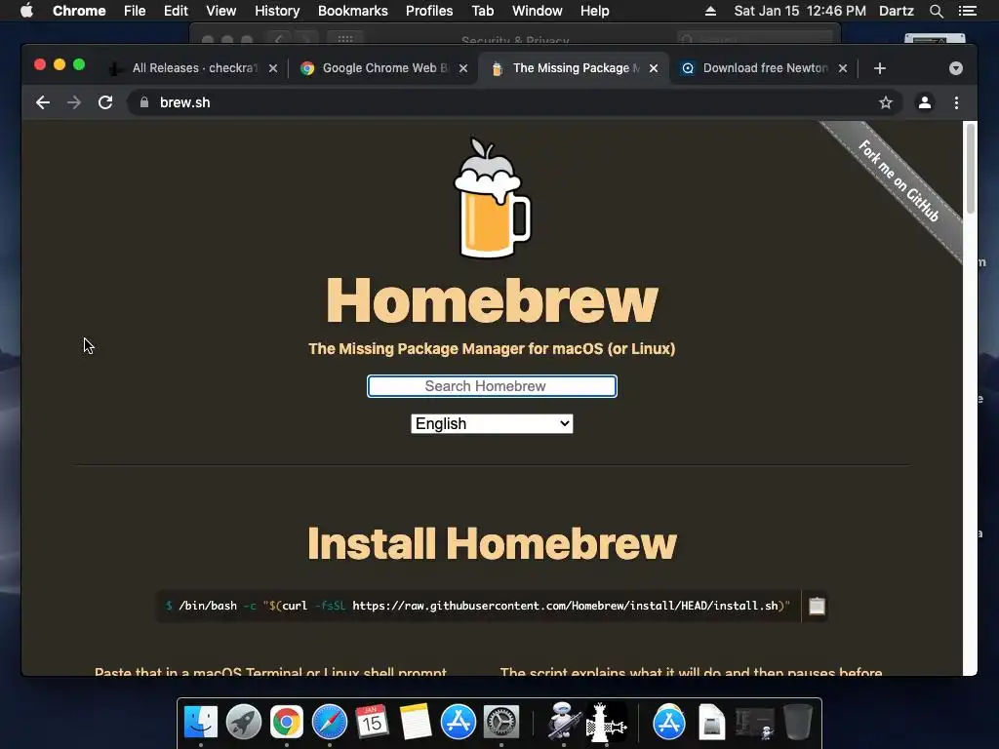Bookmark this page with the star icon

click(886, 102)
